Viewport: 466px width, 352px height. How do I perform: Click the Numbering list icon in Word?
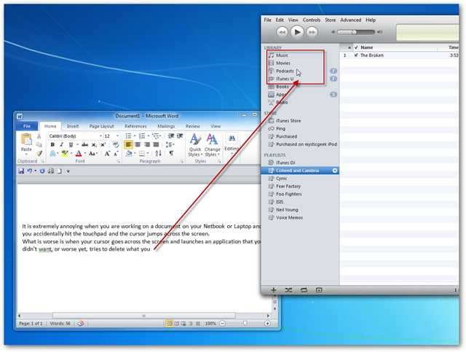click(142, 136)
